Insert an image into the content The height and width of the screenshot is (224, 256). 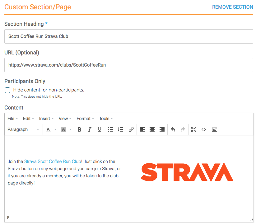pos(214,129)
